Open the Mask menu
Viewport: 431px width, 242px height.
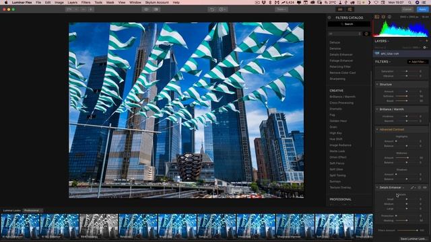coord(110,3)
